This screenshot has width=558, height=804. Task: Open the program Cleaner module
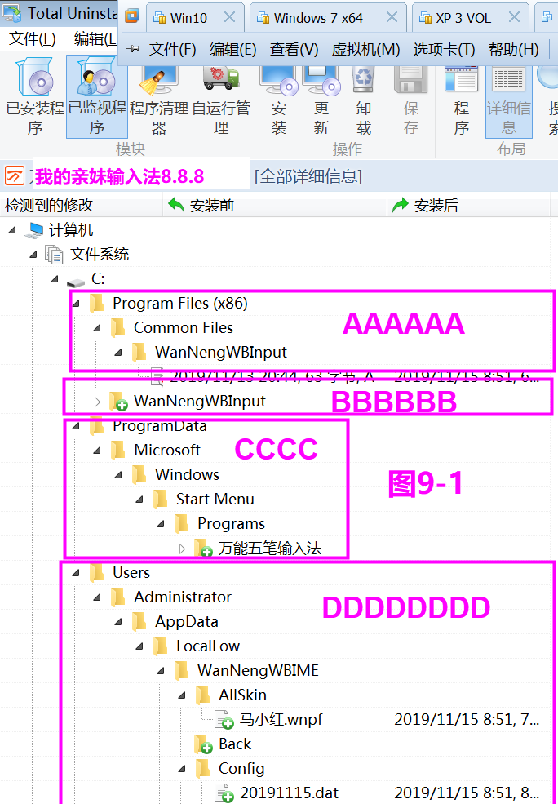(x=159, y=97)
